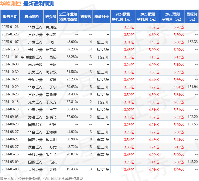Click the 132.33 target price cell
Image resolution: width=199 pixels, height=181 pixels.
click(193, 42)
